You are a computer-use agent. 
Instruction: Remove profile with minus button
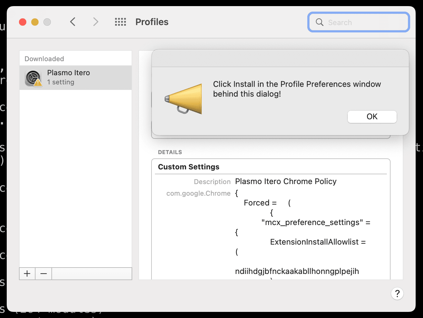43,274
